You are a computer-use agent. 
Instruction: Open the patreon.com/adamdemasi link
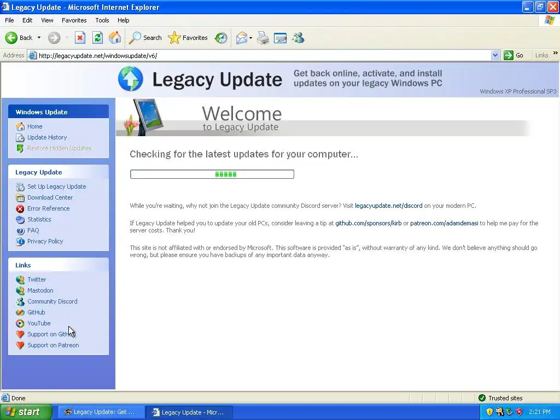tap(444, 223)
